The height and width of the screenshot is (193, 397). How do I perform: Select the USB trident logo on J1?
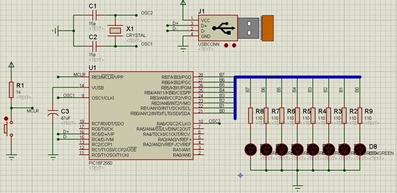click(223, 28)
